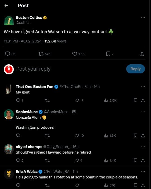
Task: Go back using the arrow icon
Action: click(7, 6)
